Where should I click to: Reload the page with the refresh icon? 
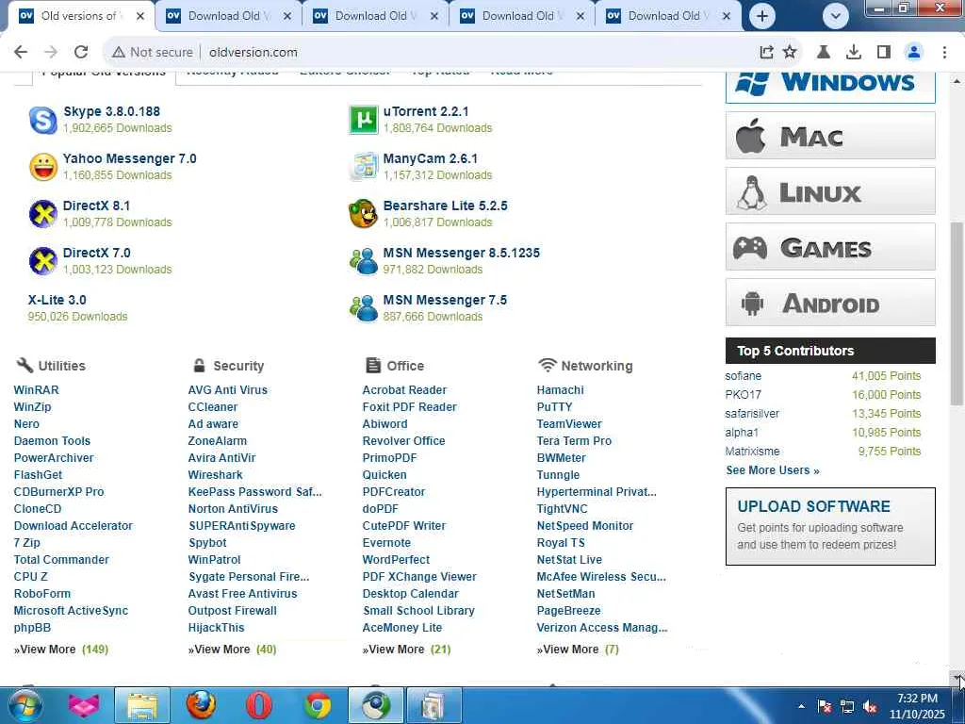point(81,53)
